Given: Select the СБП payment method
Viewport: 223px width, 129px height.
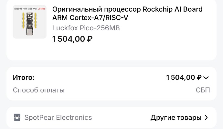Looking at the screenshot, I should [x=203, y=90].
